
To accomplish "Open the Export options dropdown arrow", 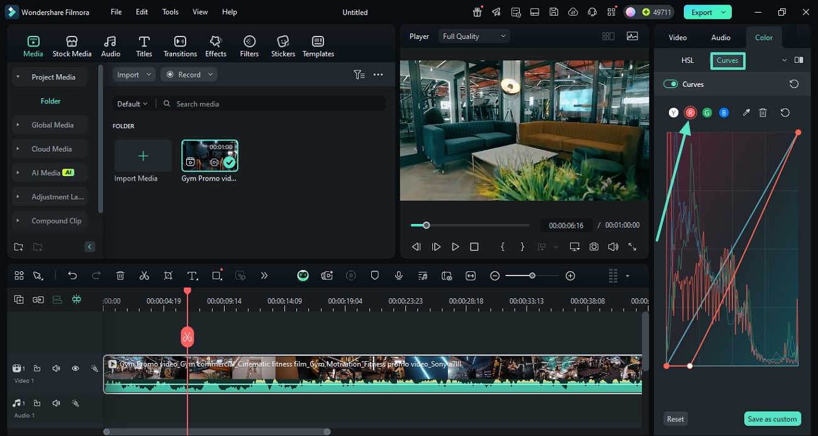I will [724, 12].
